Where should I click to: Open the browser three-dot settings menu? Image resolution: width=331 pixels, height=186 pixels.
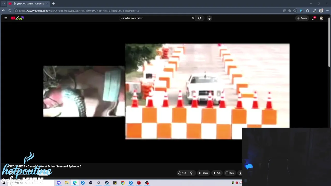coord(327,11)
